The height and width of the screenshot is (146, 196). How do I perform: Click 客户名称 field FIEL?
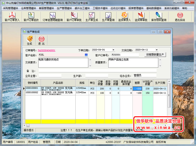pos(62,55)
